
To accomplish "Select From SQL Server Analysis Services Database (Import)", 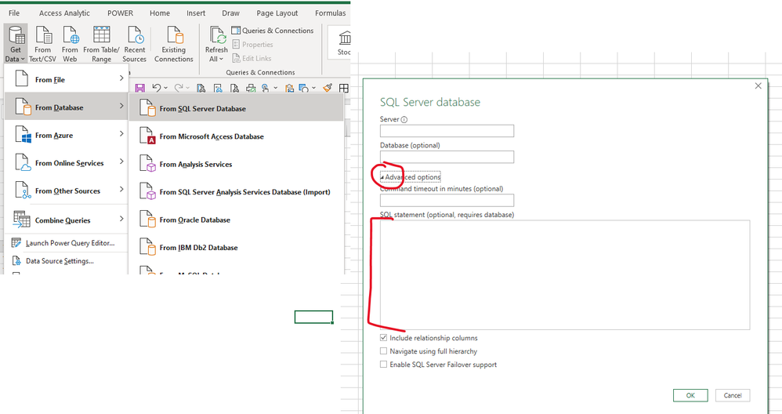I will point(237,191).
